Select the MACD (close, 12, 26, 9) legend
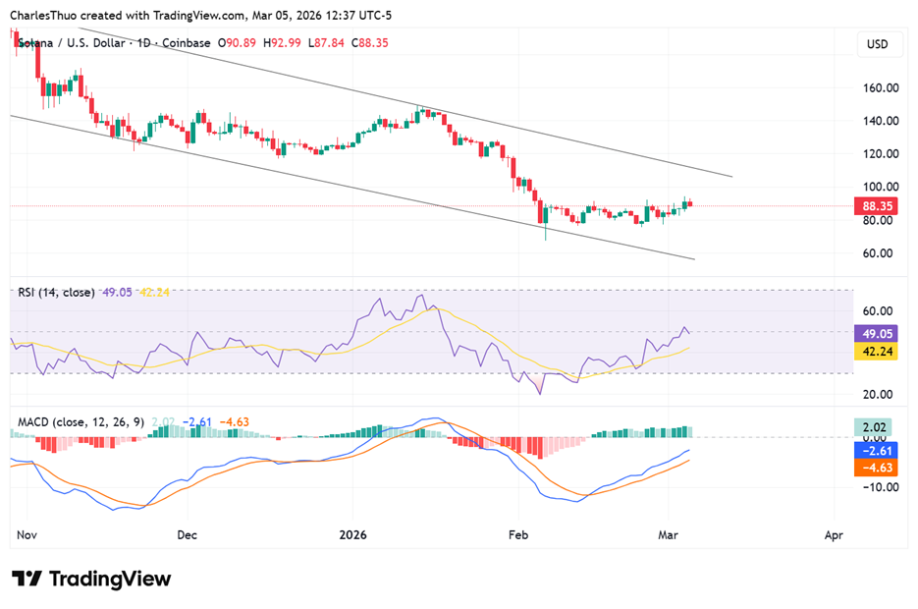 point(81,421)
